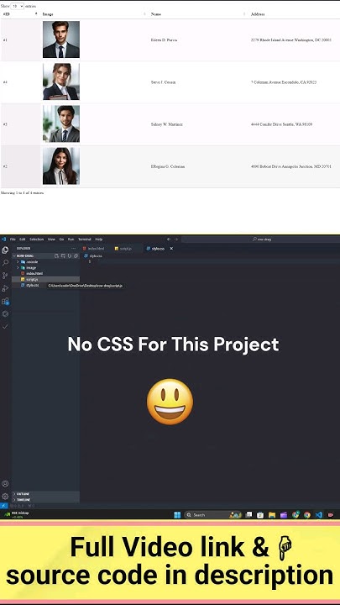Open the Search view in activity bar
Screen dimensions: 340x605
coord(5,263)
